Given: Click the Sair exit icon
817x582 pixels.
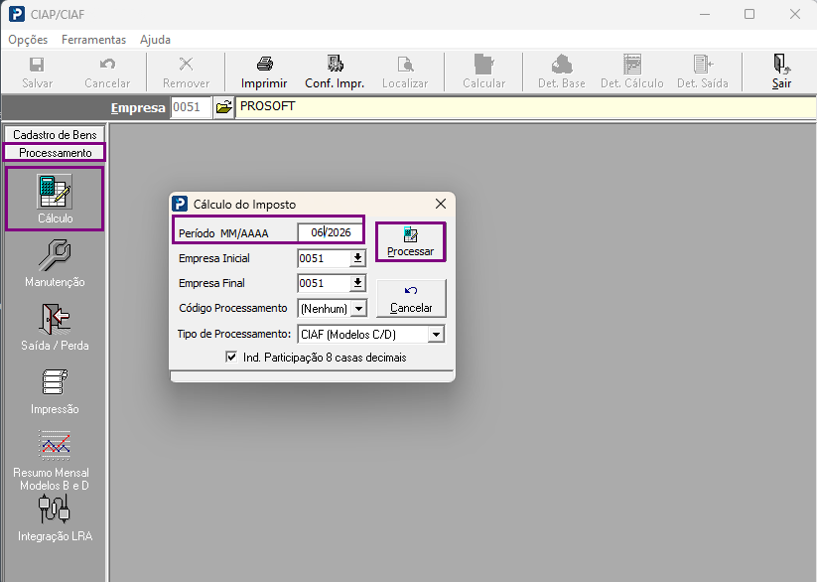Looking at the screenshot, I should [x=781, y=72].
